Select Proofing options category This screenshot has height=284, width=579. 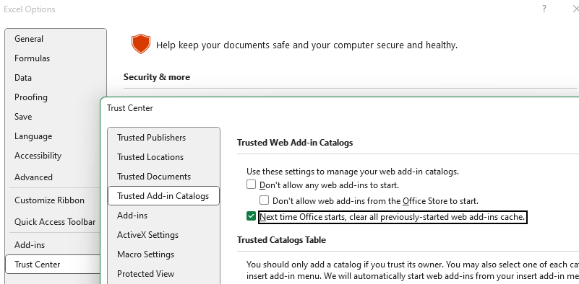click(x=31, y=97)
